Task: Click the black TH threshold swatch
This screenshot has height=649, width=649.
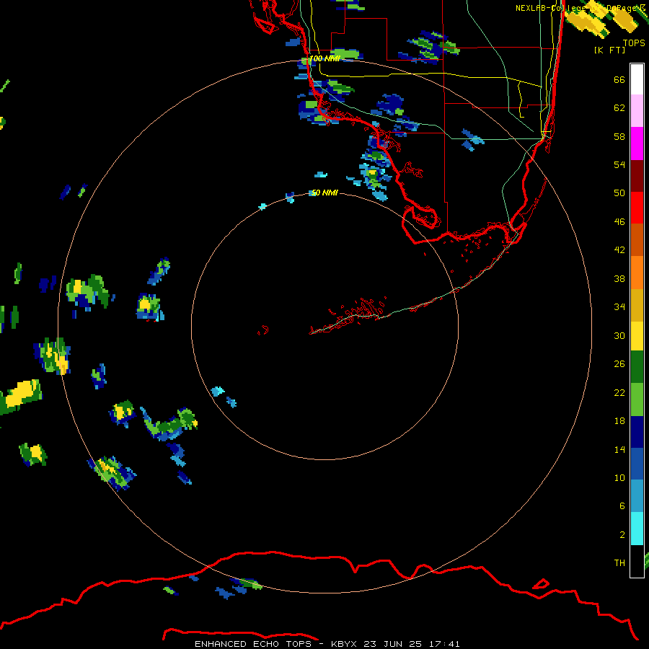Action: 637,561
